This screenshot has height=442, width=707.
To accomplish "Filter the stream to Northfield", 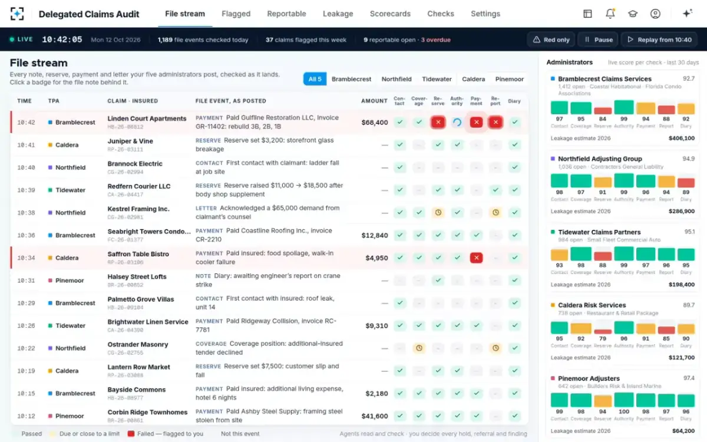I will 397,79.
